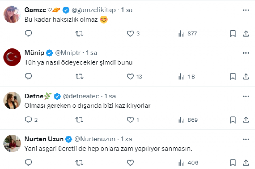Like Nurten Uzun's tweet
255x169 pixels.
(130, 163)
